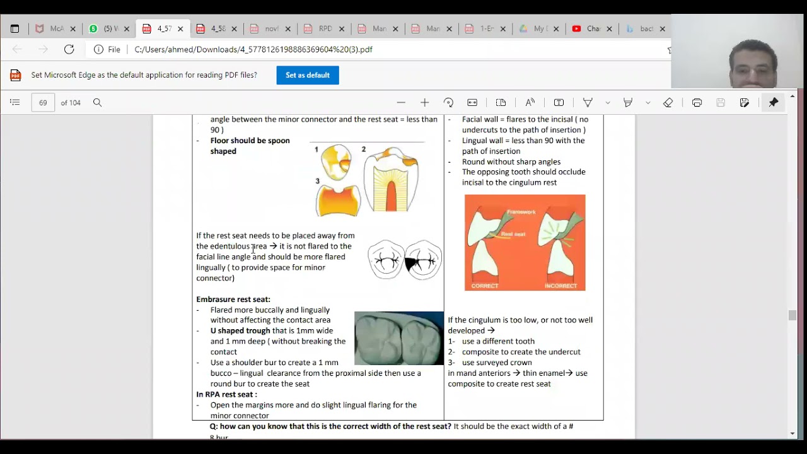Activate the Highlight tool

click(628, 103)
